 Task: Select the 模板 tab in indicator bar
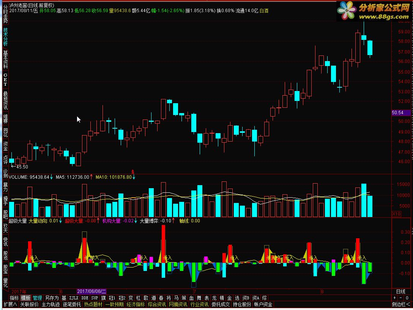26,298
